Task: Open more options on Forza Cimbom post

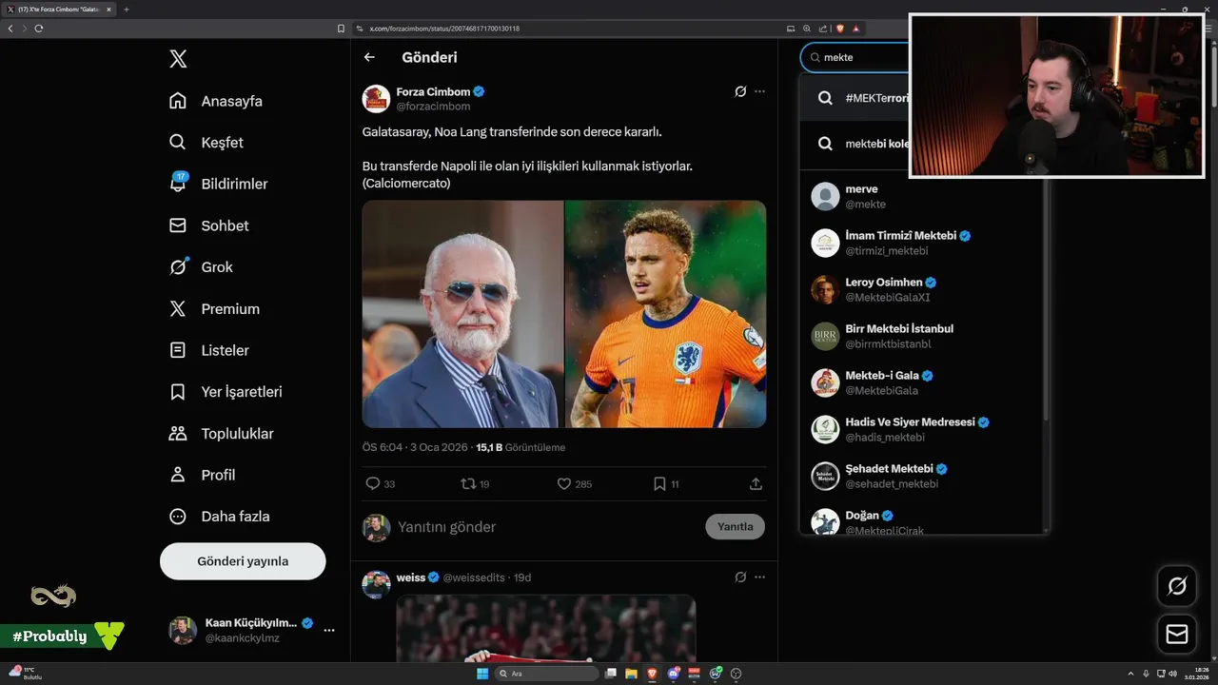Action: coord(759,91)
